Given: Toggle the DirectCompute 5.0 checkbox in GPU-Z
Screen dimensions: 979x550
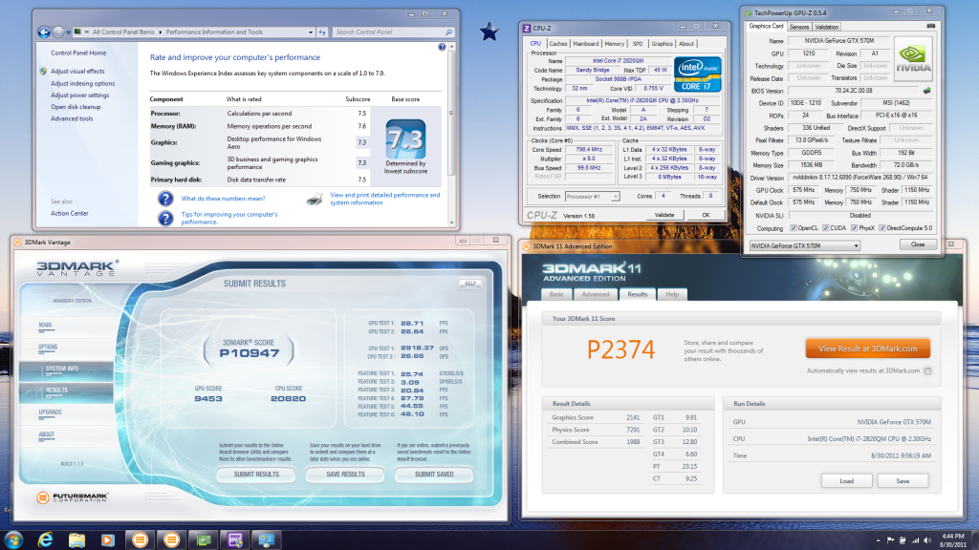Looking at the screenshot, I should (x=882, y=228).
